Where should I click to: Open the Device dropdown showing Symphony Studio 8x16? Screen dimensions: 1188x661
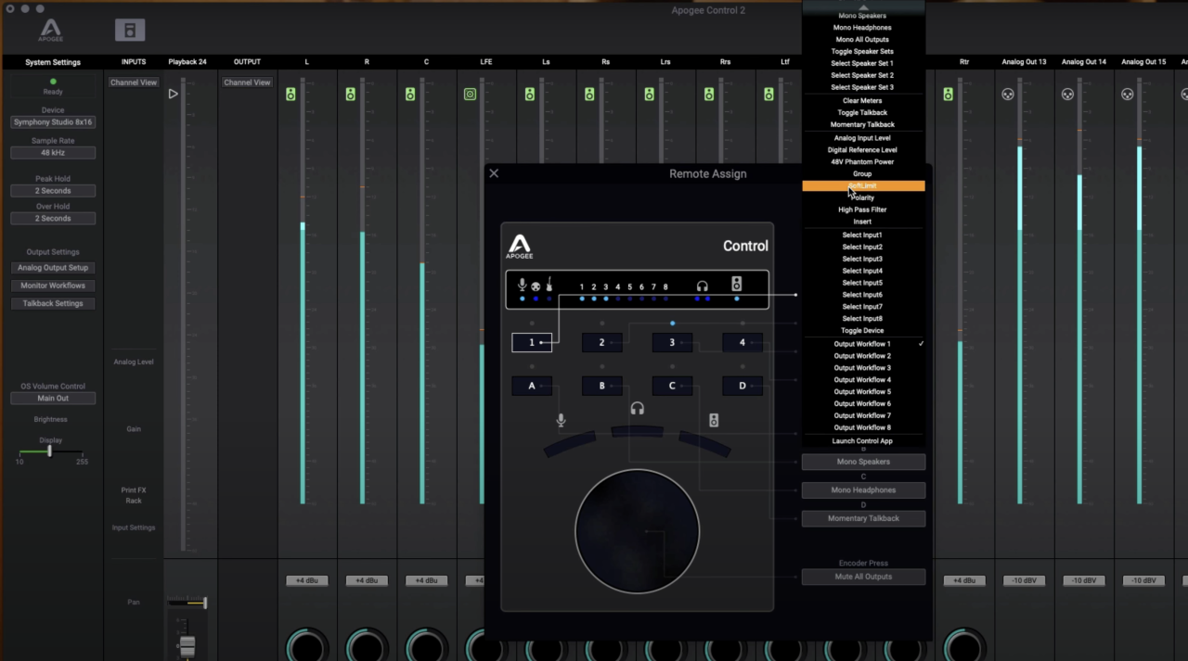[53, 122]
